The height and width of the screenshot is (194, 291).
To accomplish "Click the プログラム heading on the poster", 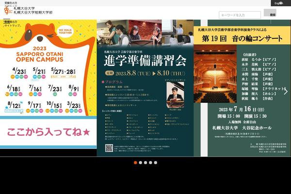I will click(x=112, y=82).
